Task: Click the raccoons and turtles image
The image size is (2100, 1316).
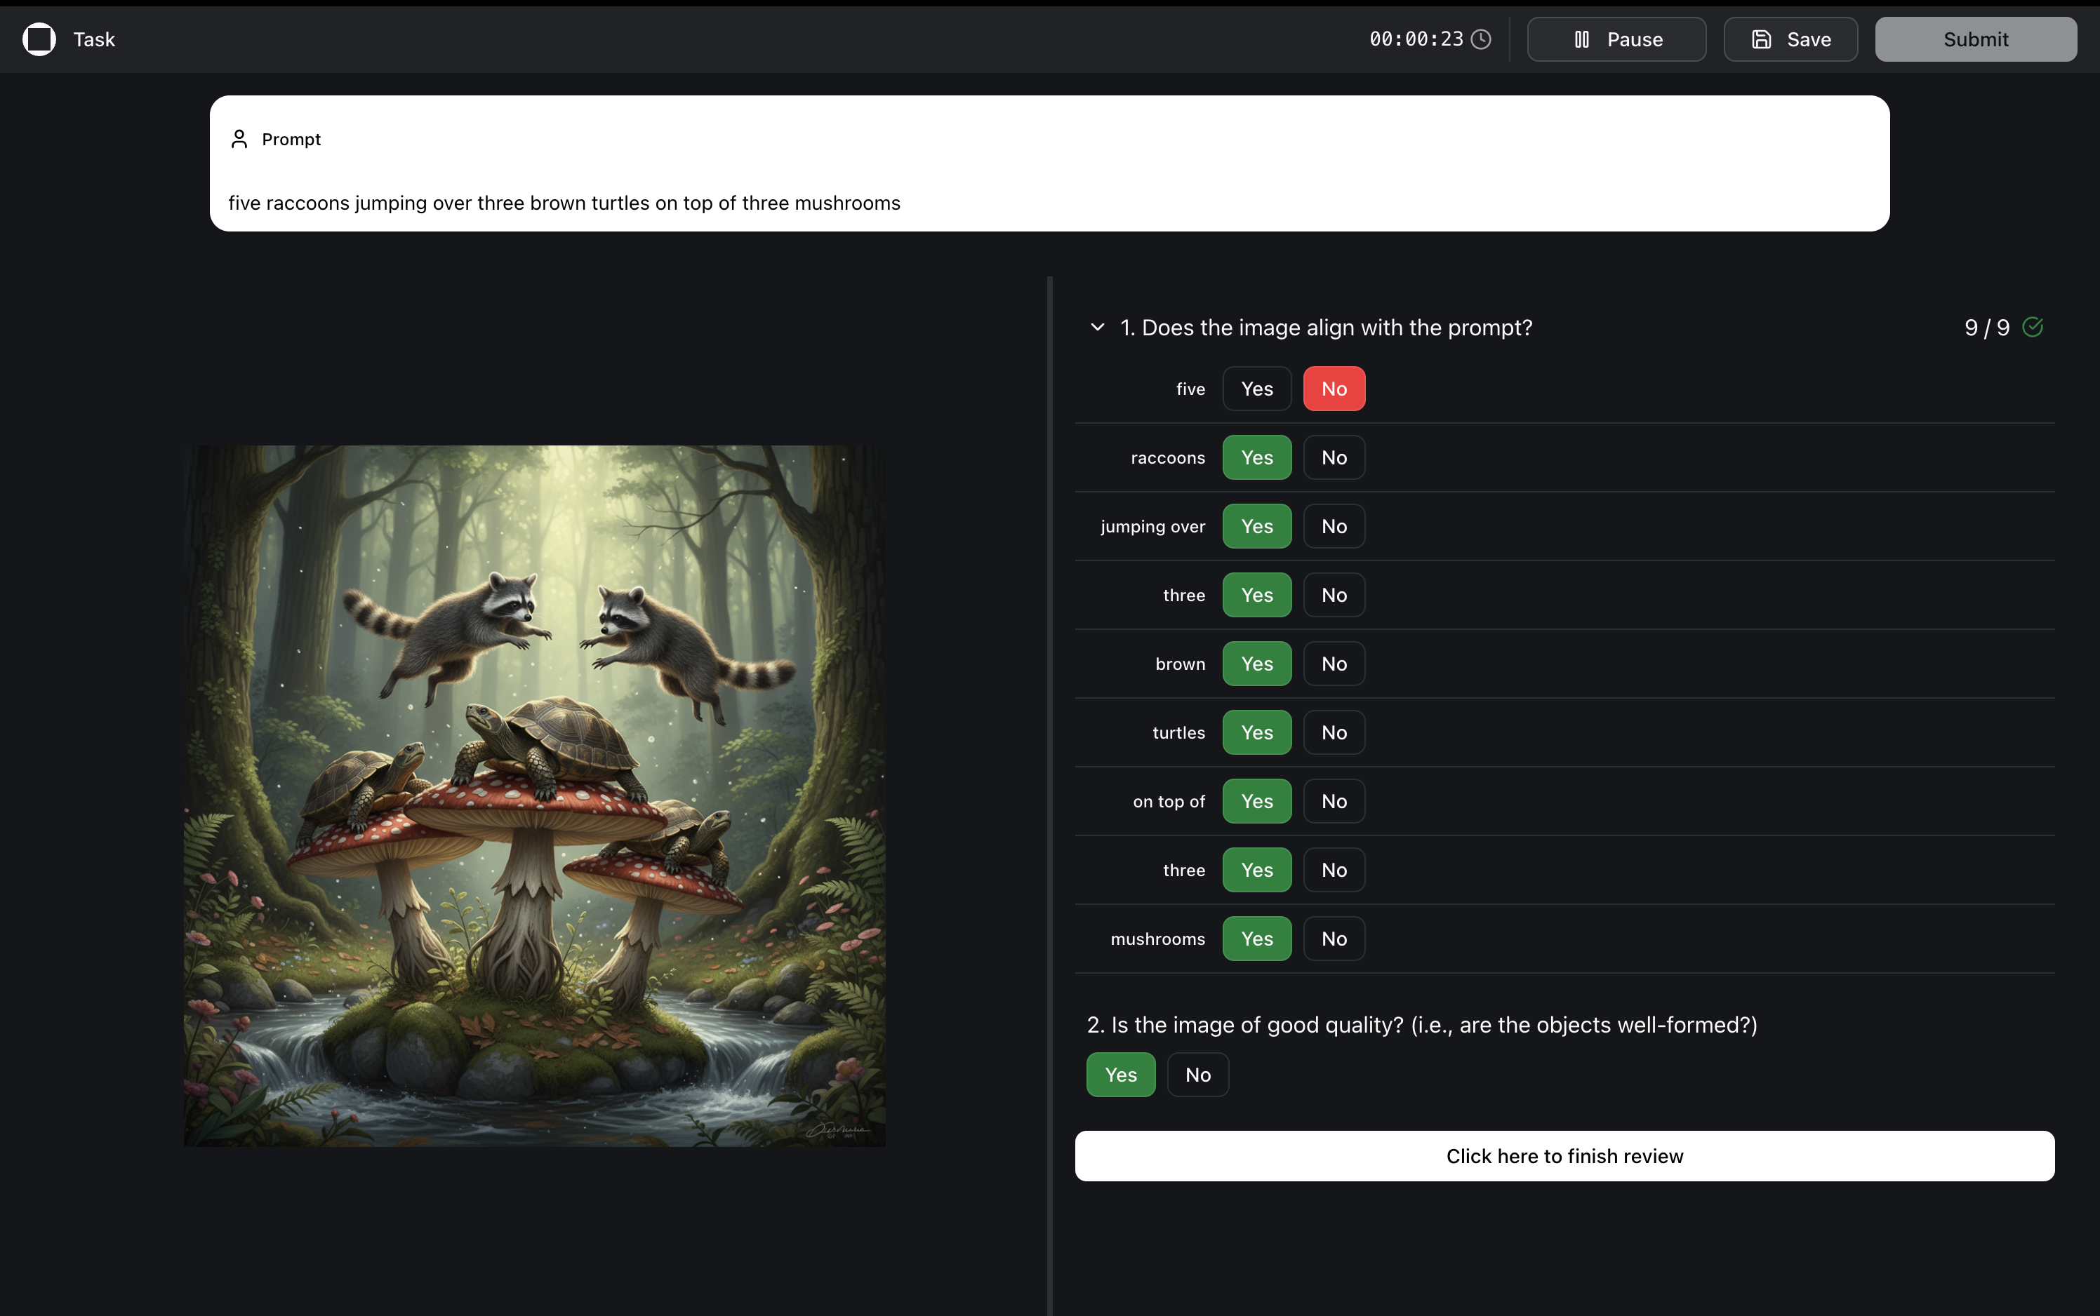Action: pos(535,795)
